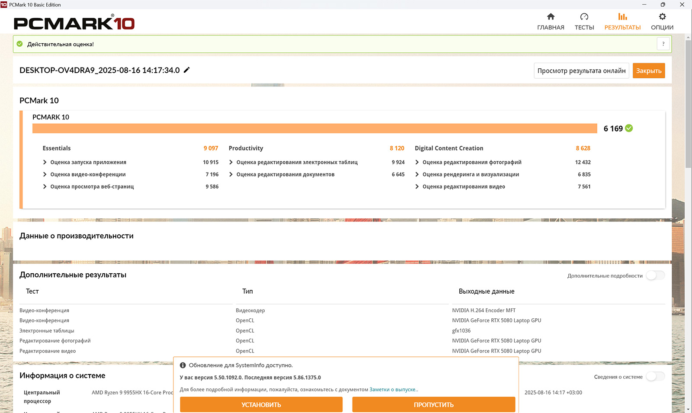Screen dimensions: 692x413
Task: Click the orange Закрыть button
Action: (649, 70)
